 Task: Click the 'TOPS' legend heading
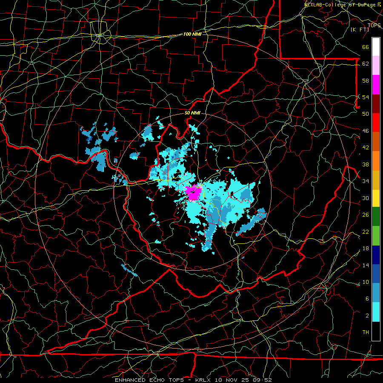point(374,26)
